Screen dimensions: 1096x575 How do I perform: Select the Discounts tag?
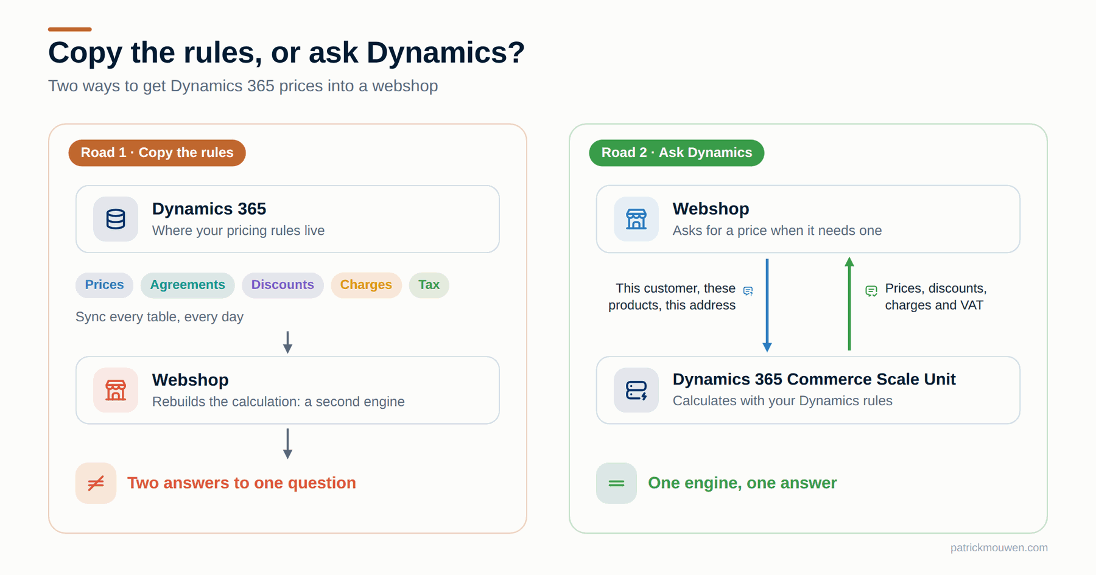[x=283, y=285]
